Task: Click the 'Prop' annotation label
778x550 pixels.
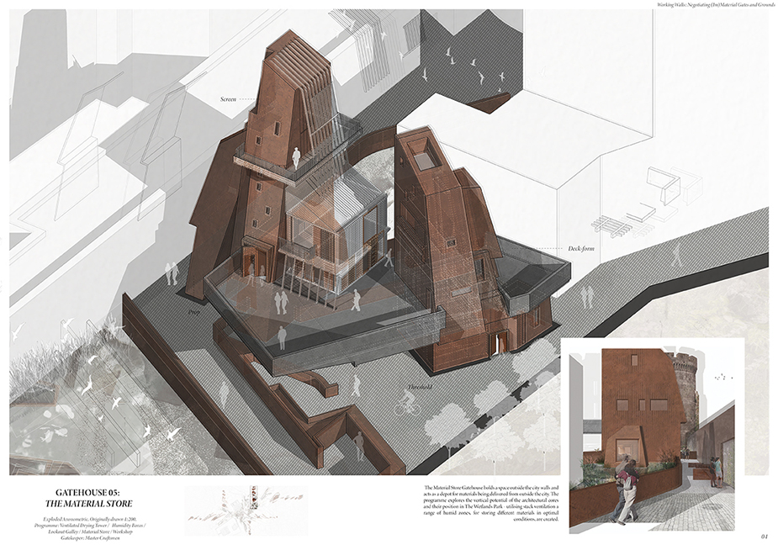Action: 187,309
